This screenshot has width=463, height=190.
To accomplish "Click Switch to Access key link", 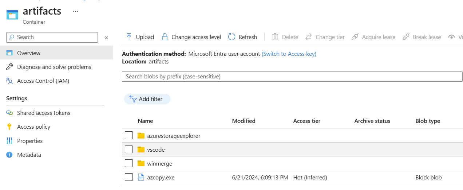I will coord(289,54).
